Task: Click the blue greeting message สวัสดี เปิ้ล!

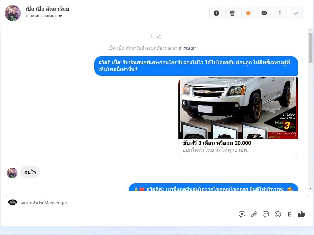Action: click(x=196, y=66)
